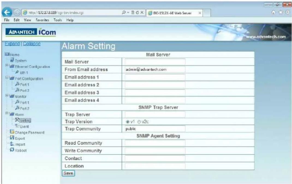Image resolution: width=292 pixels, height=184 pixels.
Task: Click the Mail Server input field
Action: point(155,62)
